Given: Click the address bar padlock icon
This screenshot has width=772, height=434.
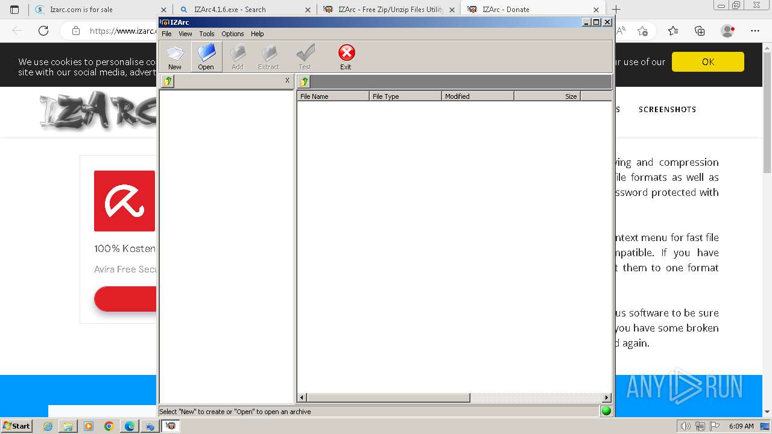Looking at the screenshot, I should [x=75, y=31].
